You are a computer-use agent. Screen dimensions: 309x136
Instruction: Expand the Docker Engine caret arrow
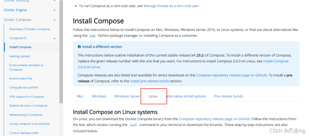[54, 10]
